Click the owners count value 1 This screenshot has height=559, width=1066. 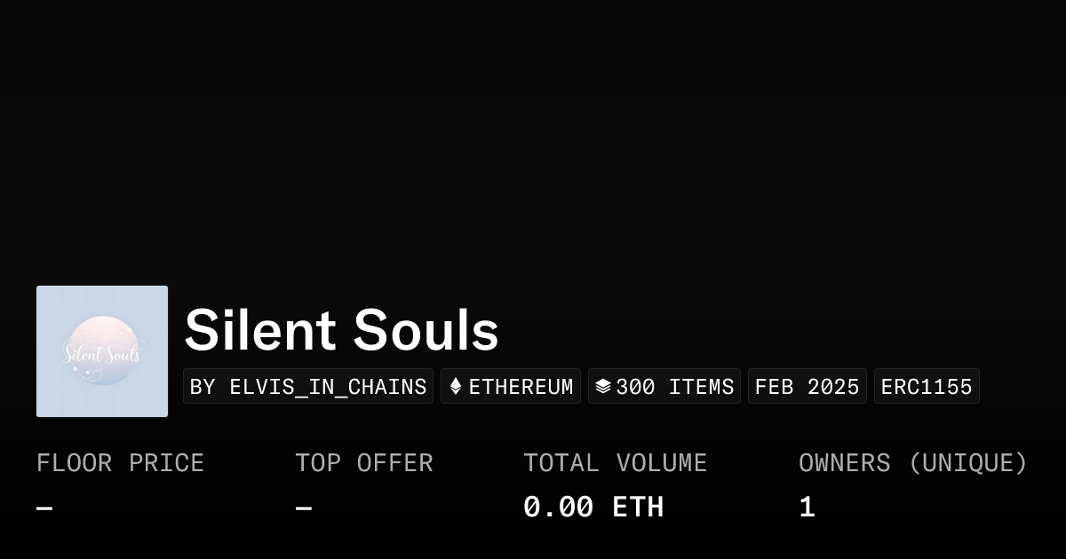point(807,508)
